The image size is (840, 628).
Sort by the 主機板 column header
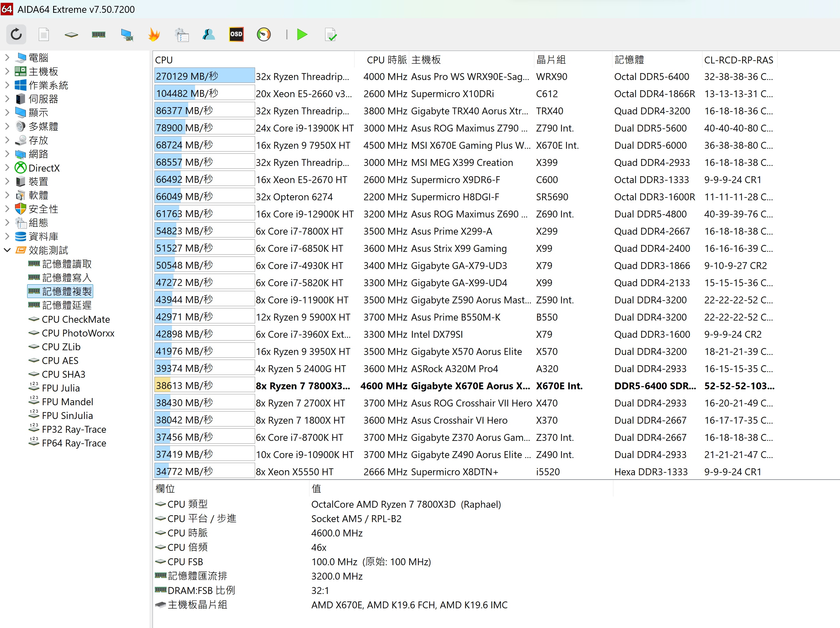(471, 60)
